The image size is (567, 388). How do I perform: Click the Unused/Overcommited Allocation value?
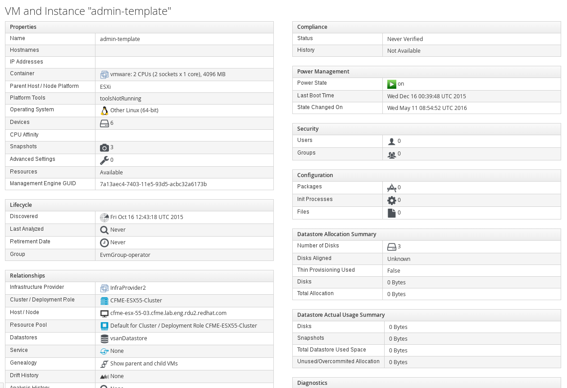point(398,362)
